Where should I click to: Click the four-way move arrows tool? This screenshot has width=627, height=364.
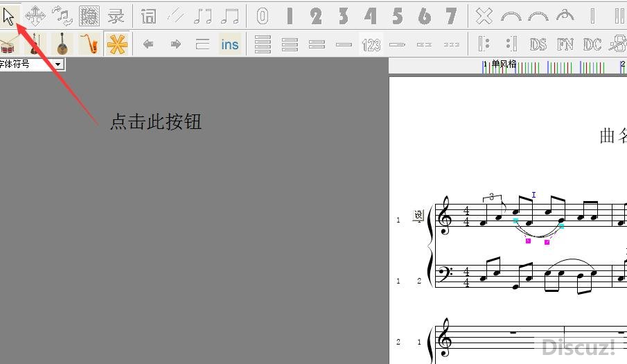coord(35,15)
